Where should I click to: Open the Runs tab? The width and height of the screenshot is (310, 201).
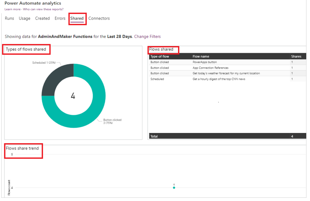coord(9,18)
